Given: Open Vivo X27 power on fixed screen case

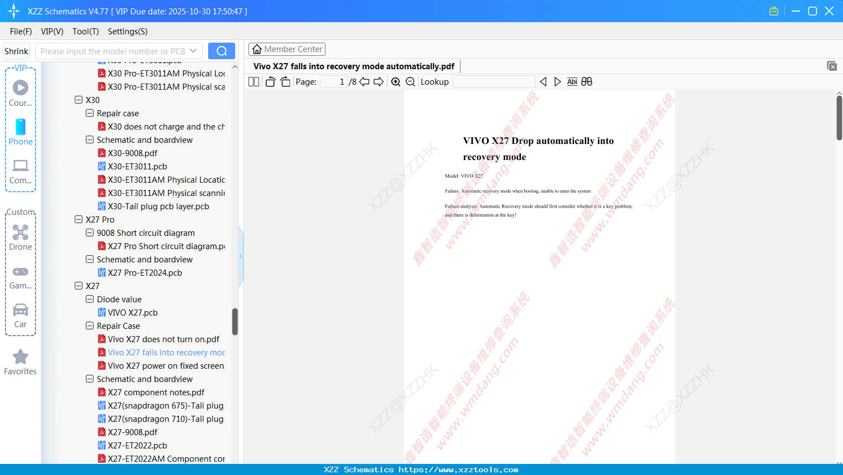Looking at the screenshot, I should (161, 366).
